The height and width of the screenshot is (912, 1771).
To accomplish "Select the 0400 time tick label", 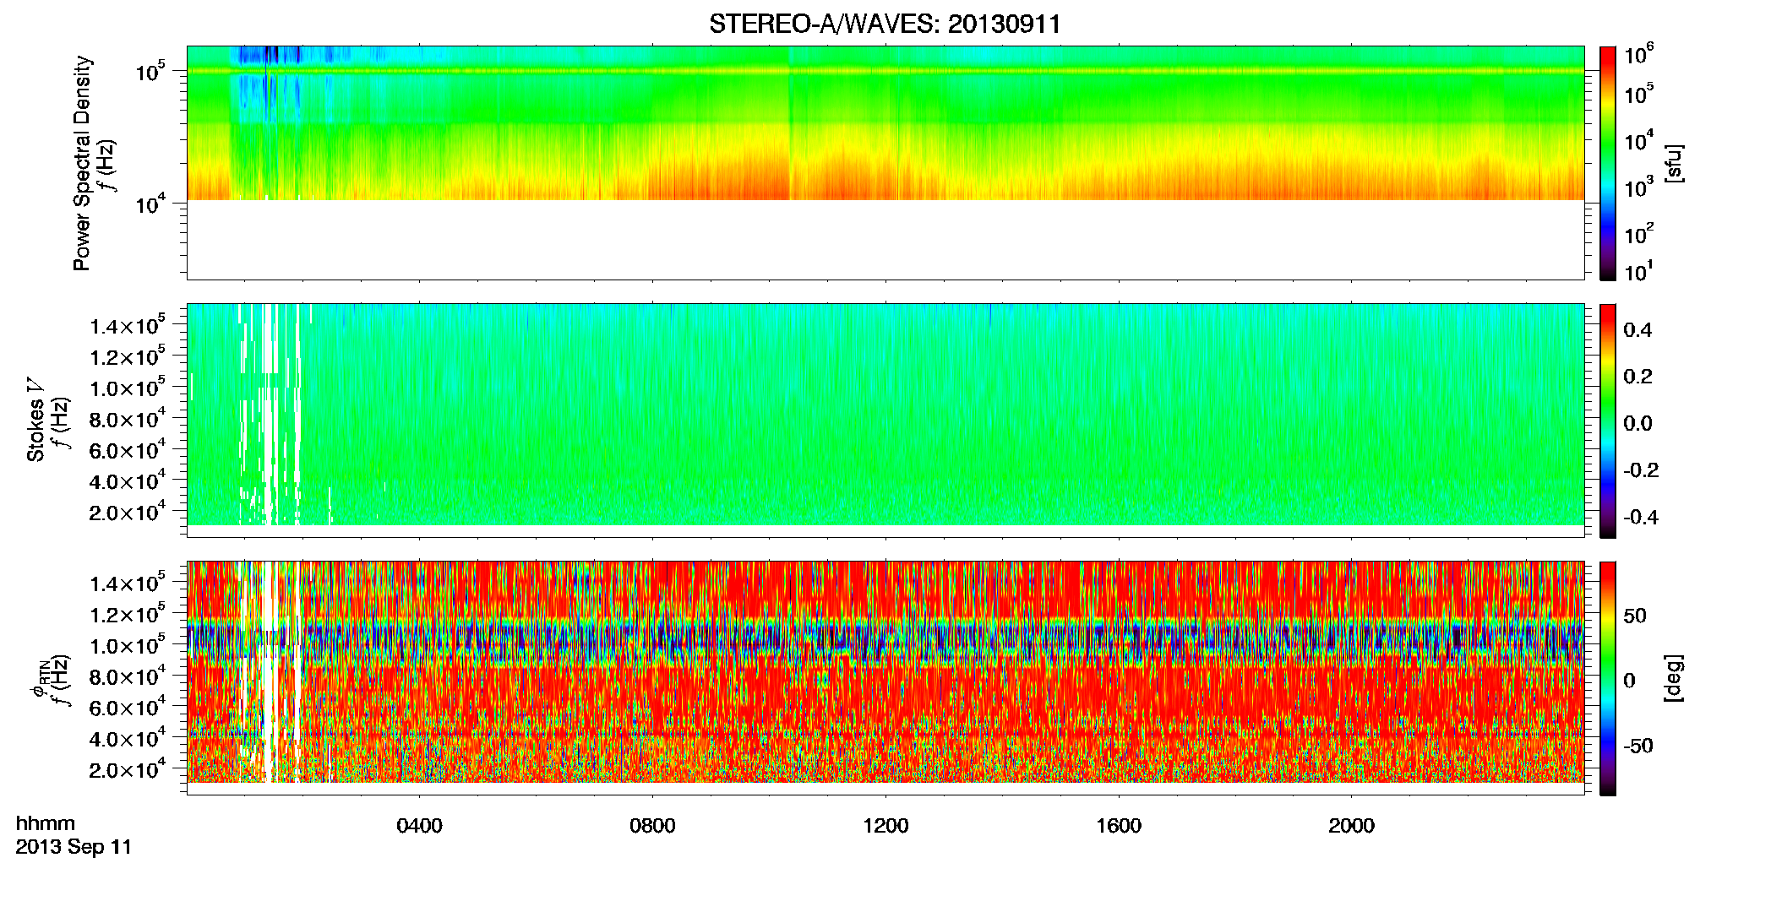I will coord(419,826).
